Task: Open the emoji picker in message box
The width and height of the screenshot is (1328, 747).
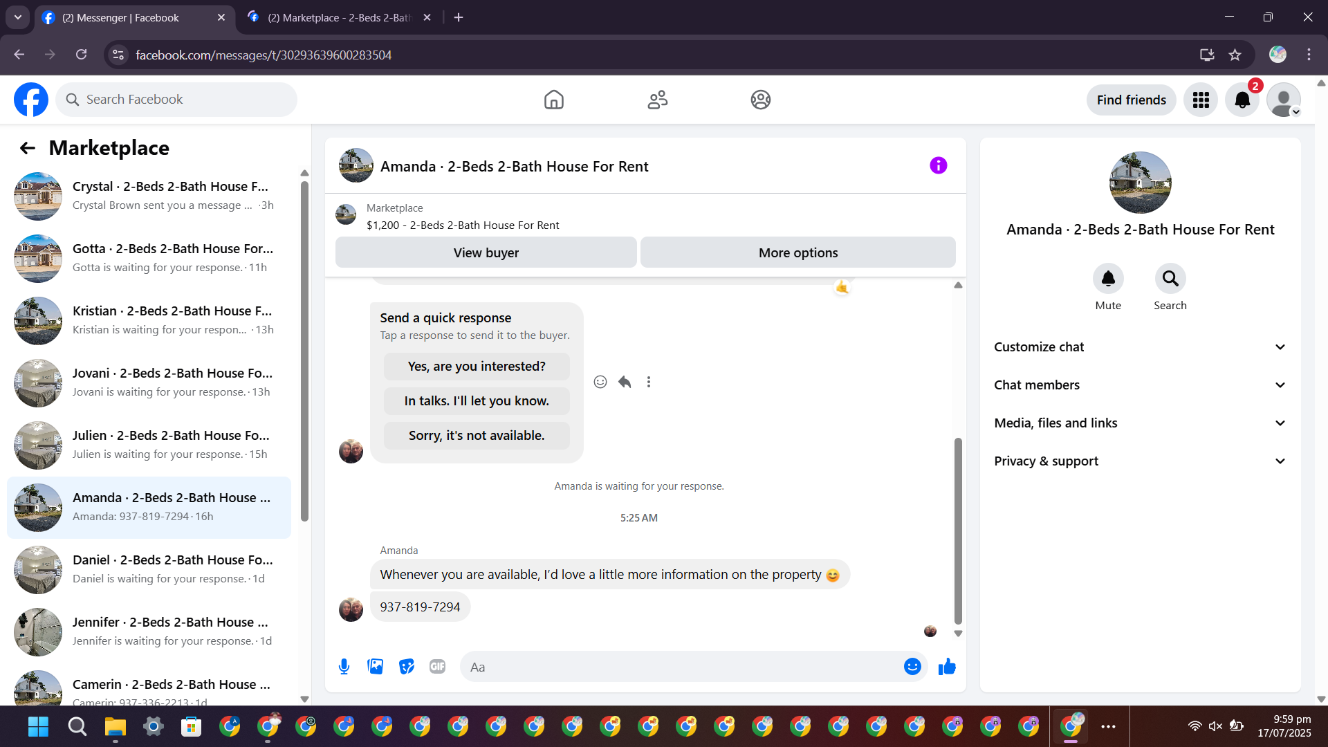Action: (912, 667)
